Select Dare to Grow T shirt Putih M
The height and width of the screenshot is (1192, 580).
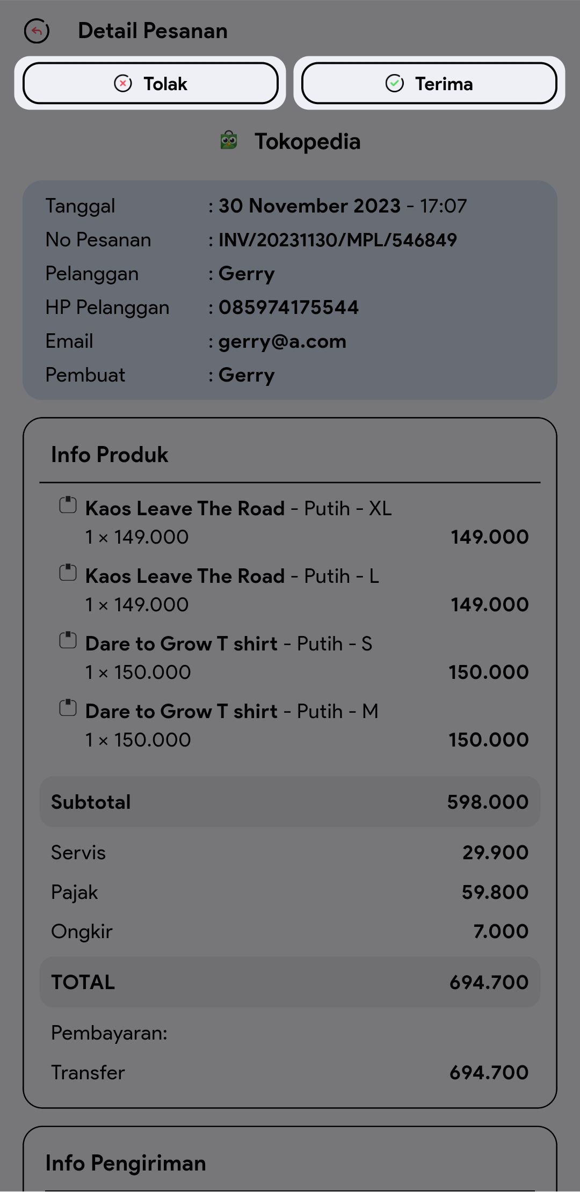[231, 712]
